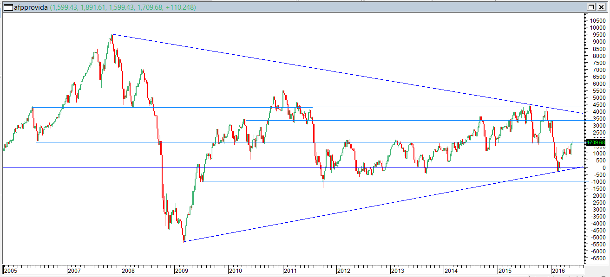Click the 2012 year label on date axis
This screenshot has height=277, width=610.
[x=344, y=270]
